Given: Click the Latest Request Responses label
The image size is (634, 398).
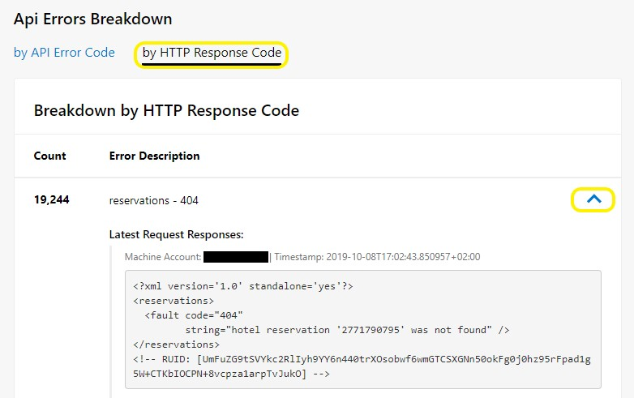Looking at the screenshot, I should pyautogui.click(x=176, y=234).
